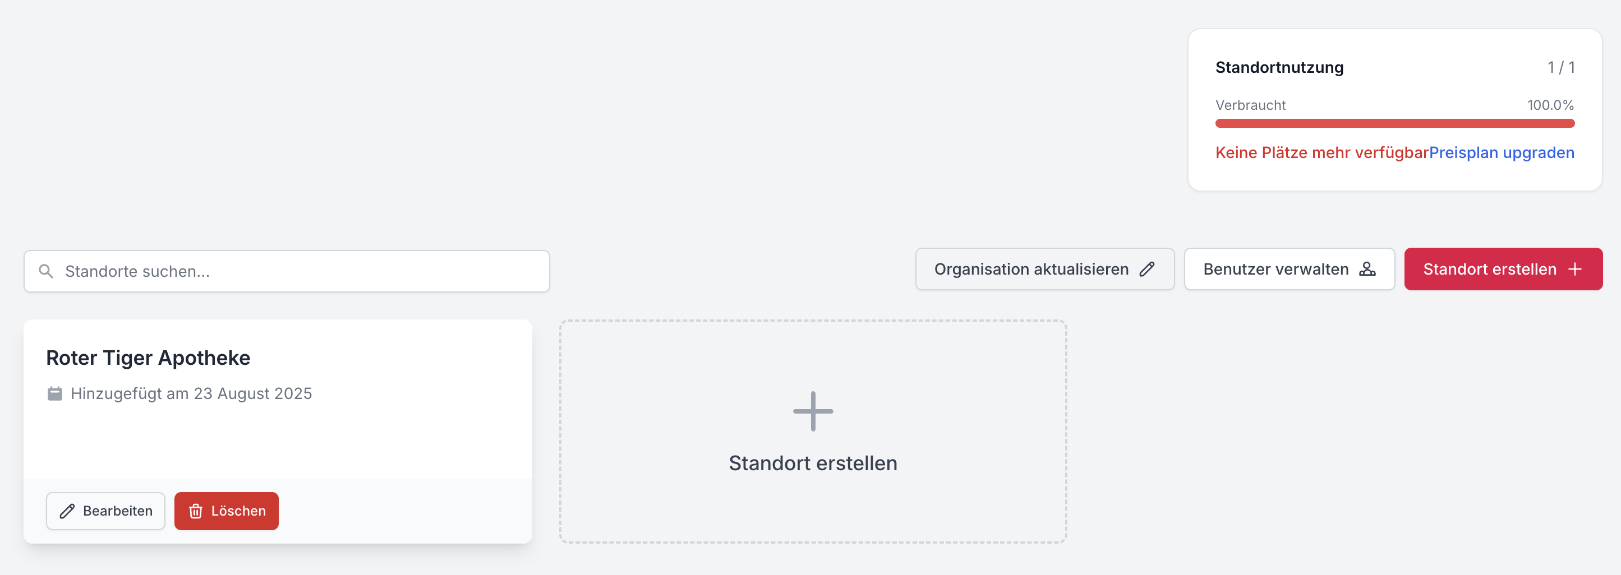Click the Standort erstellen label in the dashed card
Screen dimensions: 1621x575
(812, 463)
